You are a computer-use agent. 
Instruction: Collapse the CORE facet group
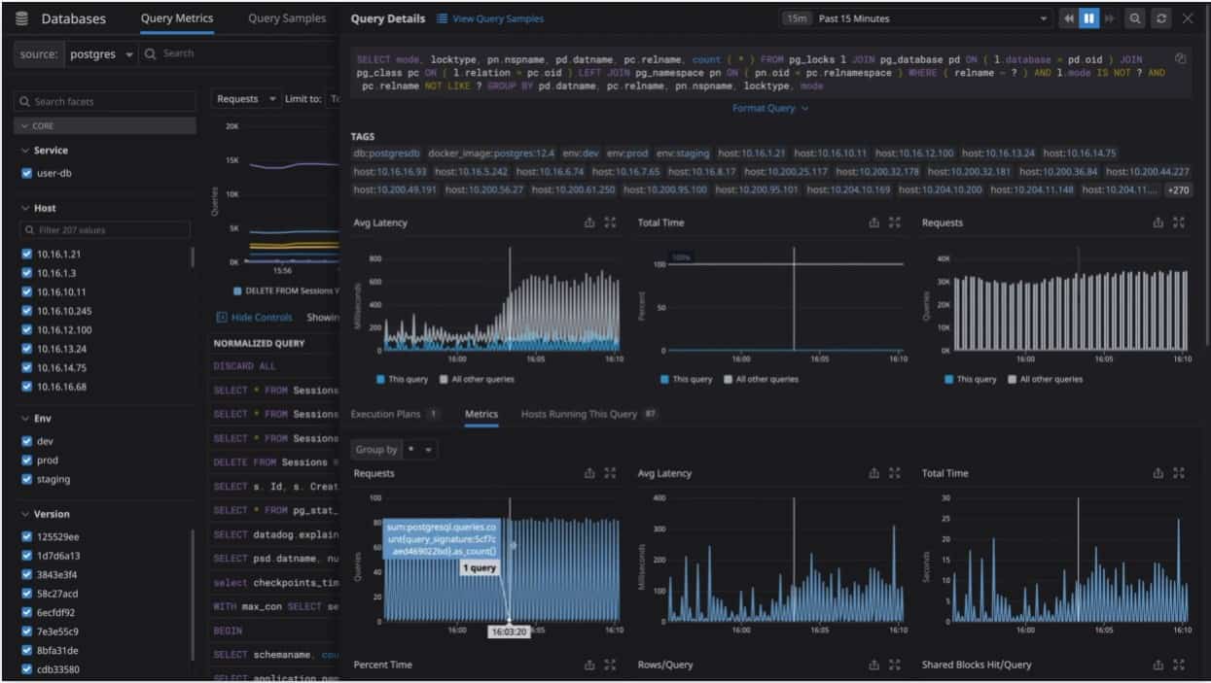click(105, 126)
